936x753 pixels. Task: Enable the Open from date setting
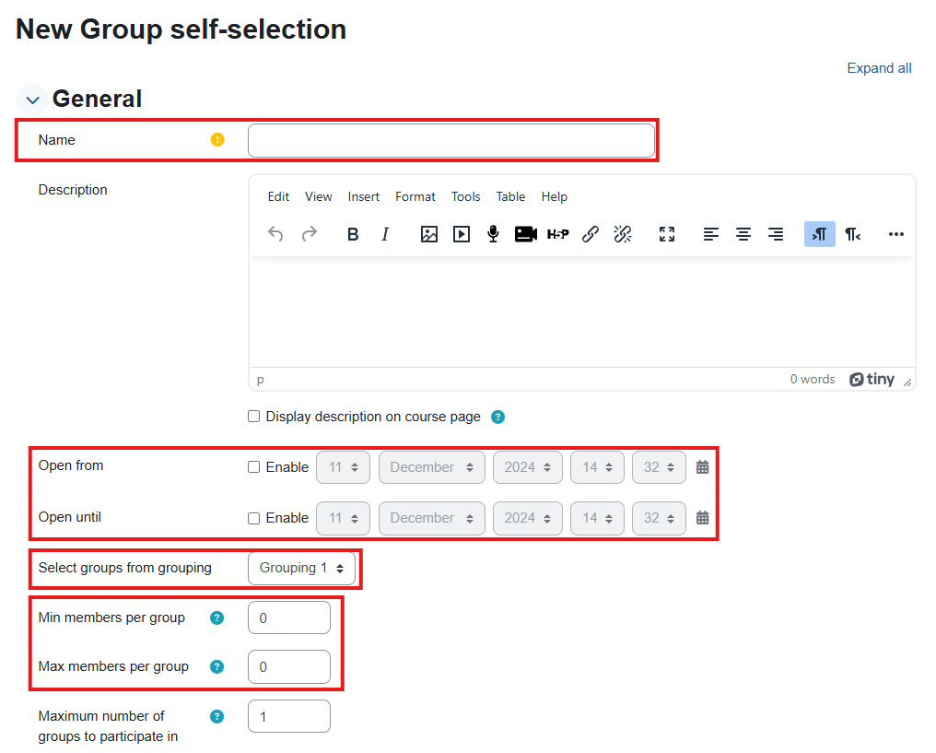[x=253, y=467]
